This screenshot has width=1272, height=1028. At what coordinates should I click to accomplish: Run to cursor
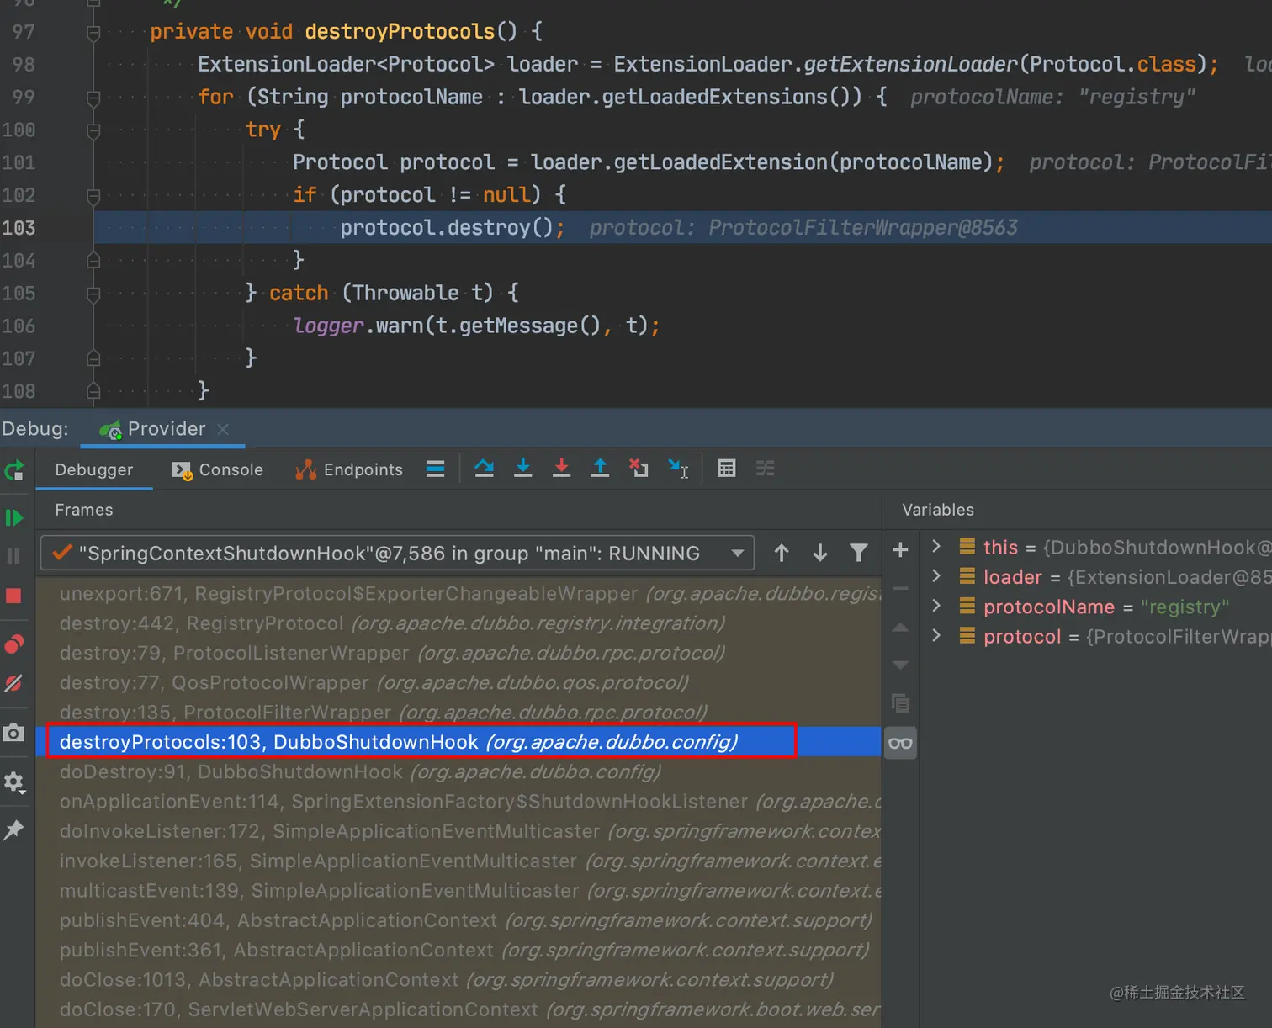[x=678, y=469]
